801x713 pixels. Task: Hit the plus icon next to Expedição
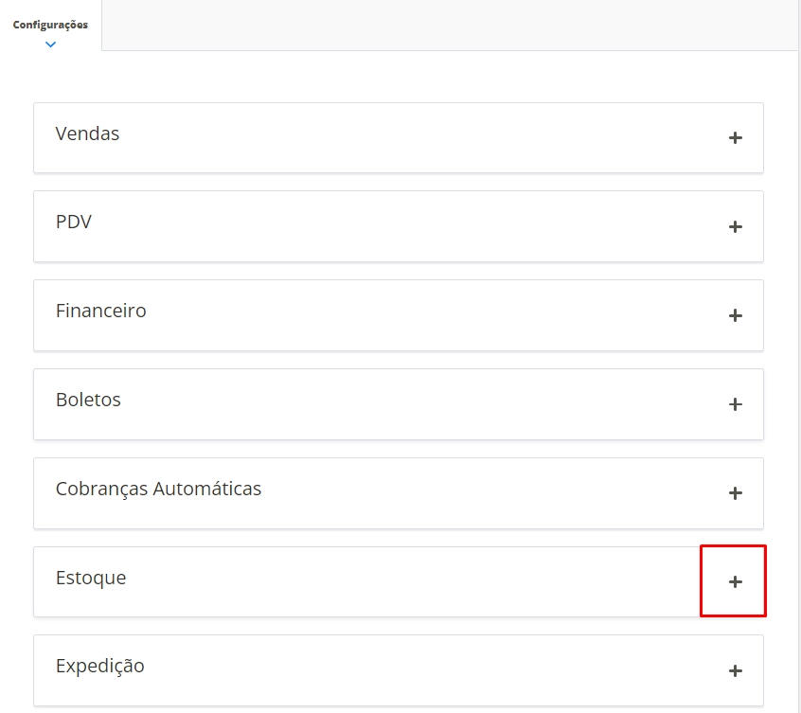735,670
